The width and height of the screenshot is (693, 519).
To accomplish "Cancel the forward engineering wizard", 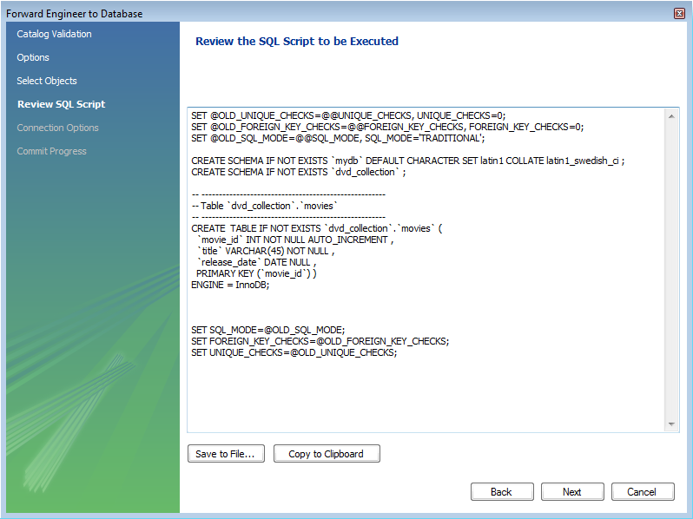I will [x=641, y=492].
